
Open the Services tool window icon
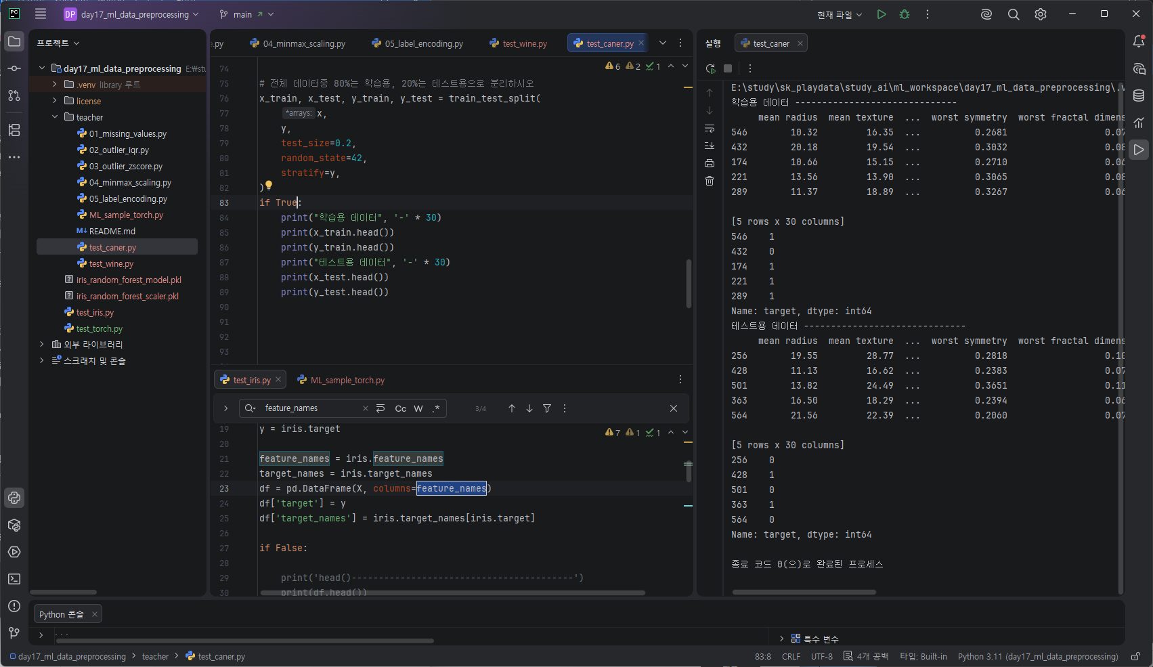(14, 552)
